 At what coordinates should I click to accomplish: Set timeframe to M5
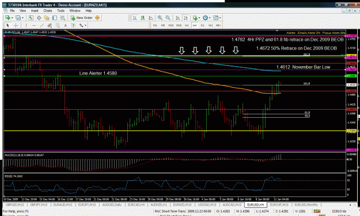(x=163, y=25)
